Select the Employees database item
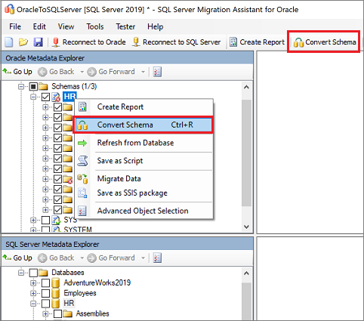The height and width of the screenshot is (321, 364). pyautogui.click(x=80, y=293)
